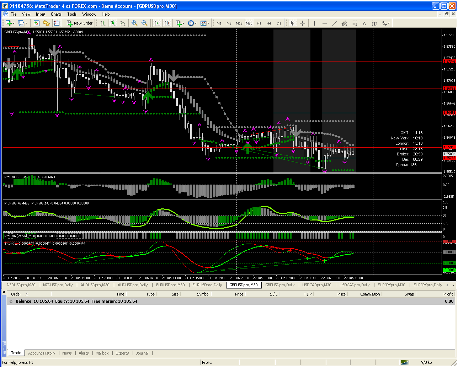
Task: Click the connection status bars icon
Action: click(405, 362)
